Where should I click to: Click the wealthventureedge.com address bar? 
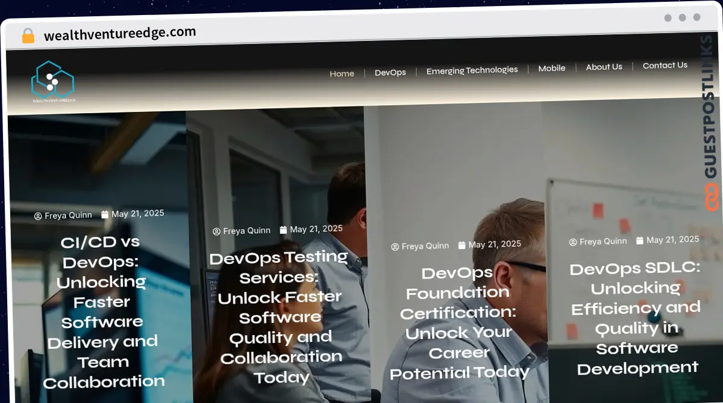tap(120, 32)
